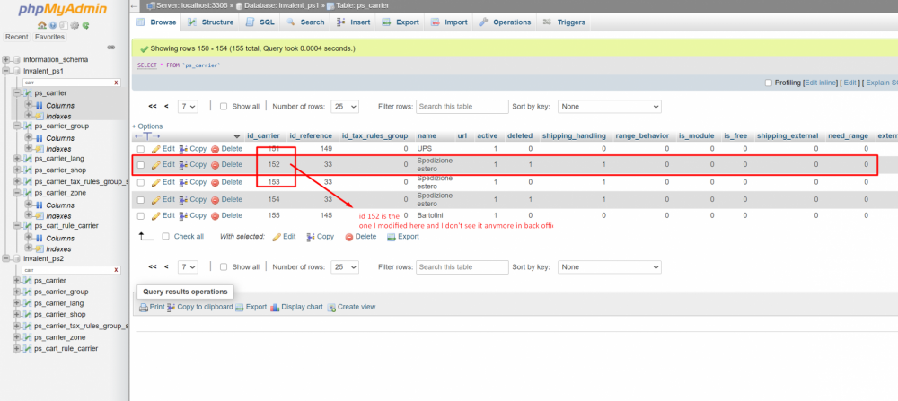898x401 pixels.
Task: Click the red Delete icon for row 155
Action: pos(216,216)
